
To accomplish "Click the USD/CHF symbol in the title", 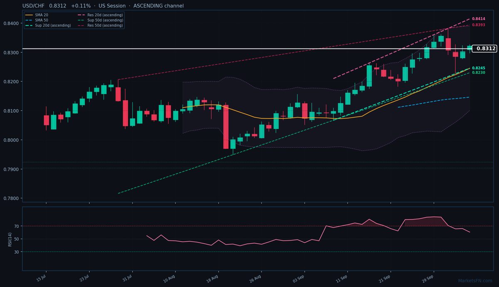I will tap(34, 6).
